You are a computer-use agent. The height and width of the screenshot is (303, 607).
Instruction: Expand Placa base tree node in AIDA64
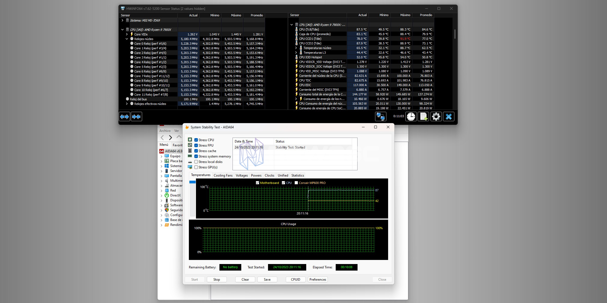tap(162, 161)
